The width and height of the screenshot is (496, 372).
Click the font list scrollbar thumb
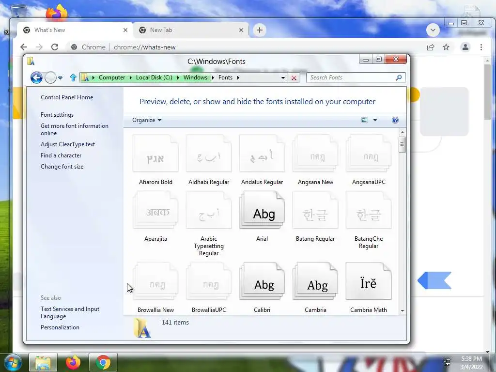[402, 144]
